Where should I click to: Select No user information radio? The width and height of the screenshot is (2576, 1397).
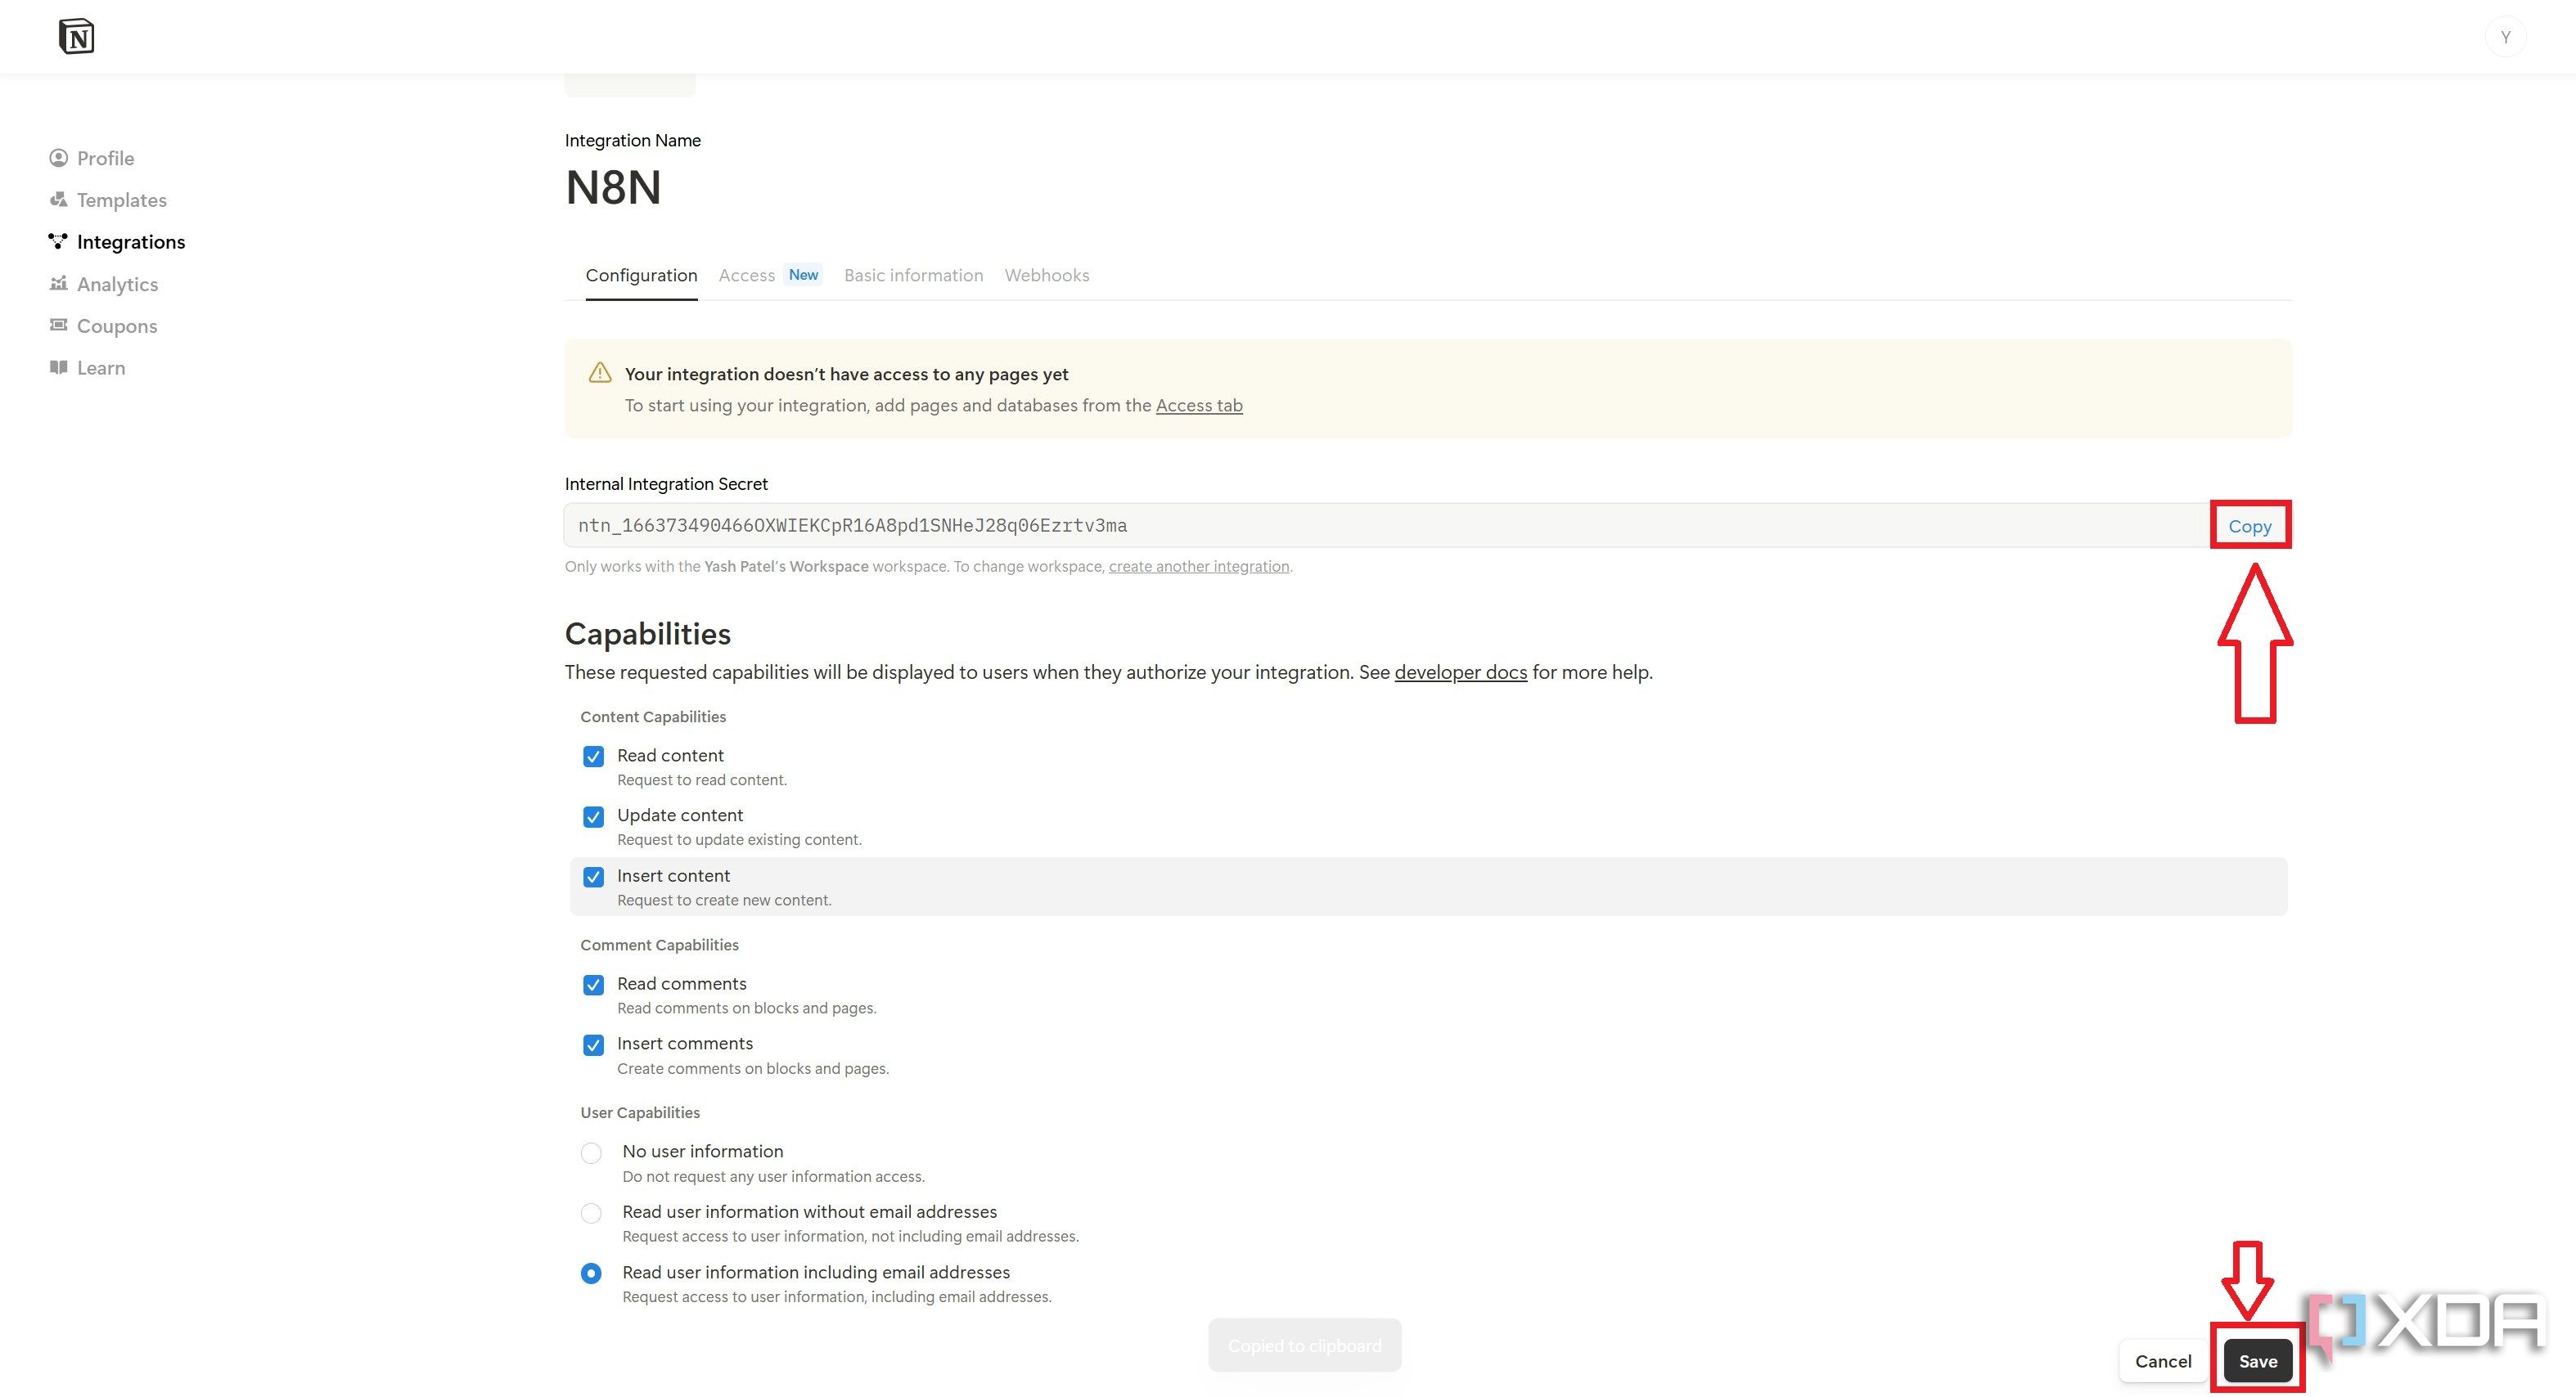click(x=591, y=1153)
